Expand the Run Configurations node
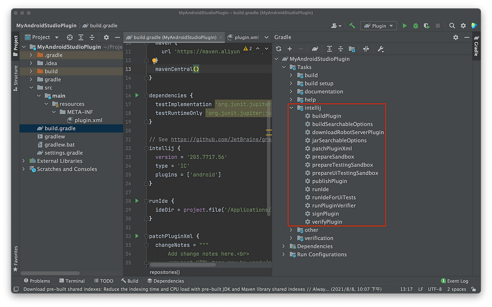The image size is (492, 307). coord(283,254)
